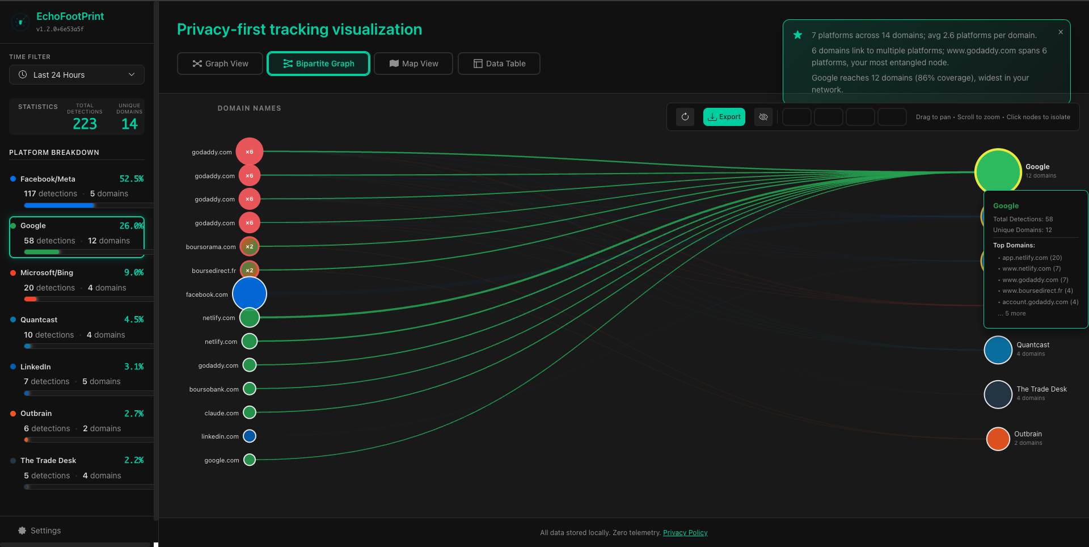Click the refresh icon in the graph toolbar
The image size is (1089, 547).
tap(685, 117)
